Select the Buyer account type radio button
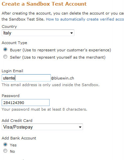 pos(5,49)
